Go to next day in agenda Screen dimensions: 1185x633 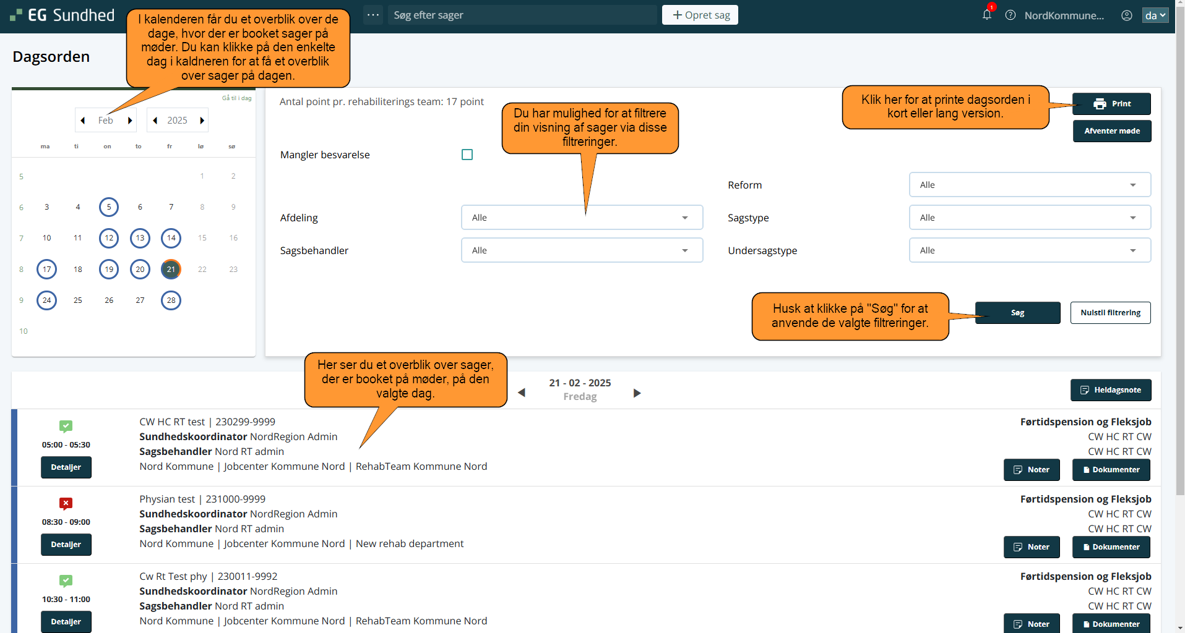[x=637, y=393]
